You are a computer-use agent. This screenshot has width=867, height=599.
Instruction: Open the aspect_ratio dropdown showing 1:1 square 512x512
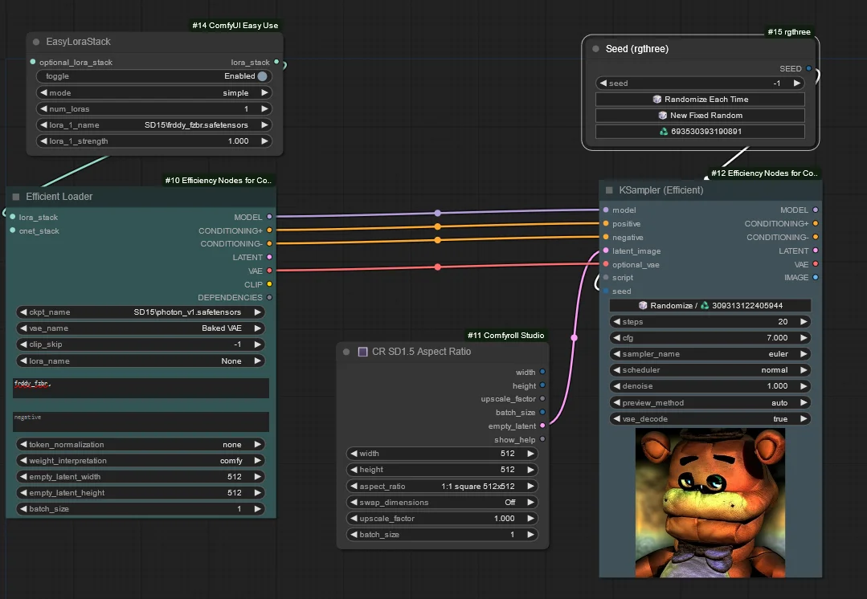[x=443, y=487]
